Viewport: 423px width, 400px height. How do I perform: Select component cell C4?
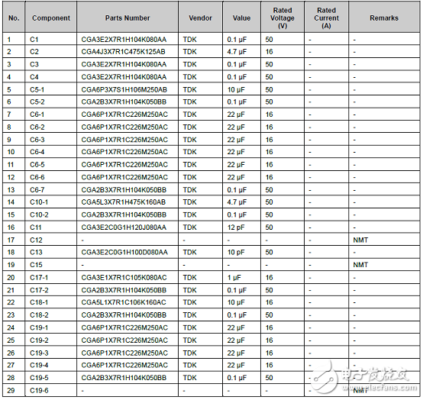51,77
